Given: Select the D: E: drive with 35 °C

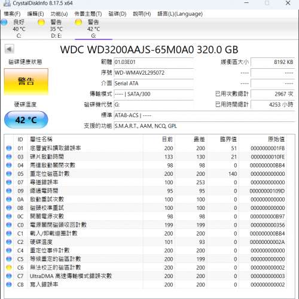Looking at the screenshot, I should (56, 29).
